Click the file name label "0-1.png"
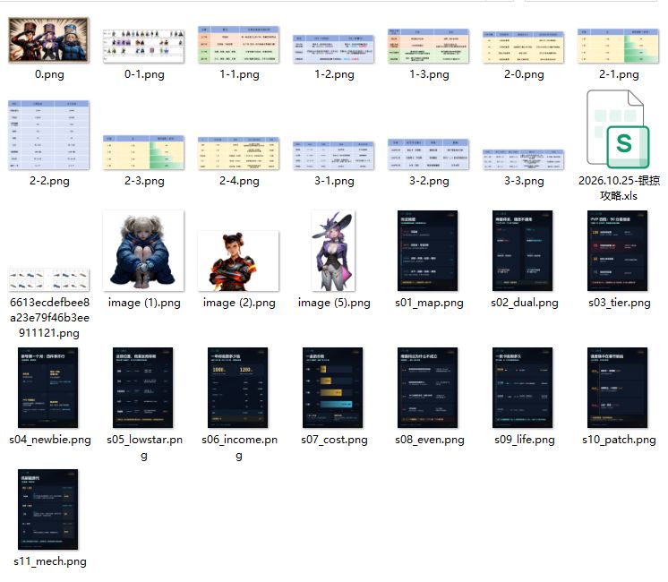 click(144, 74)
